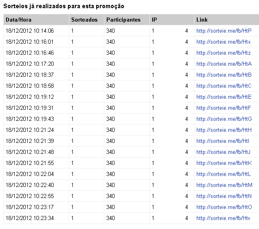The height and width of the screenshot is (229, 259).
Task: Click the Data/Hora column header
Action: pos(19,20)
